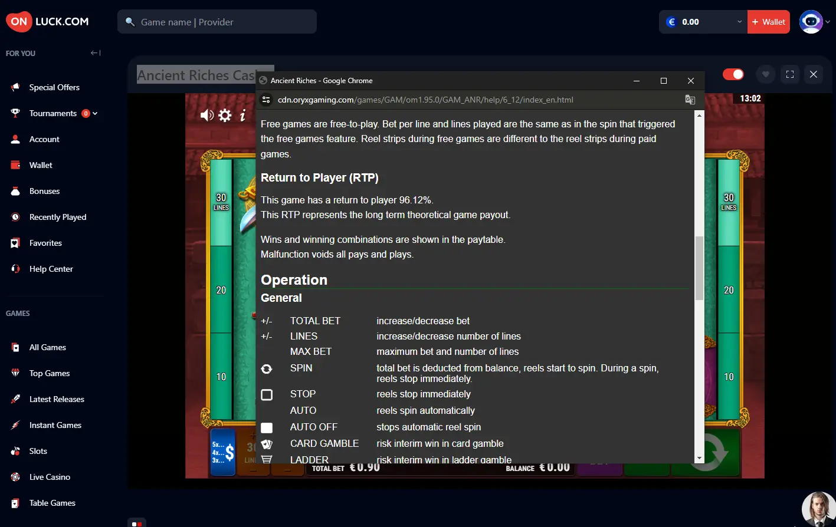Toggle the red real-money mode switch

point(733,74)
